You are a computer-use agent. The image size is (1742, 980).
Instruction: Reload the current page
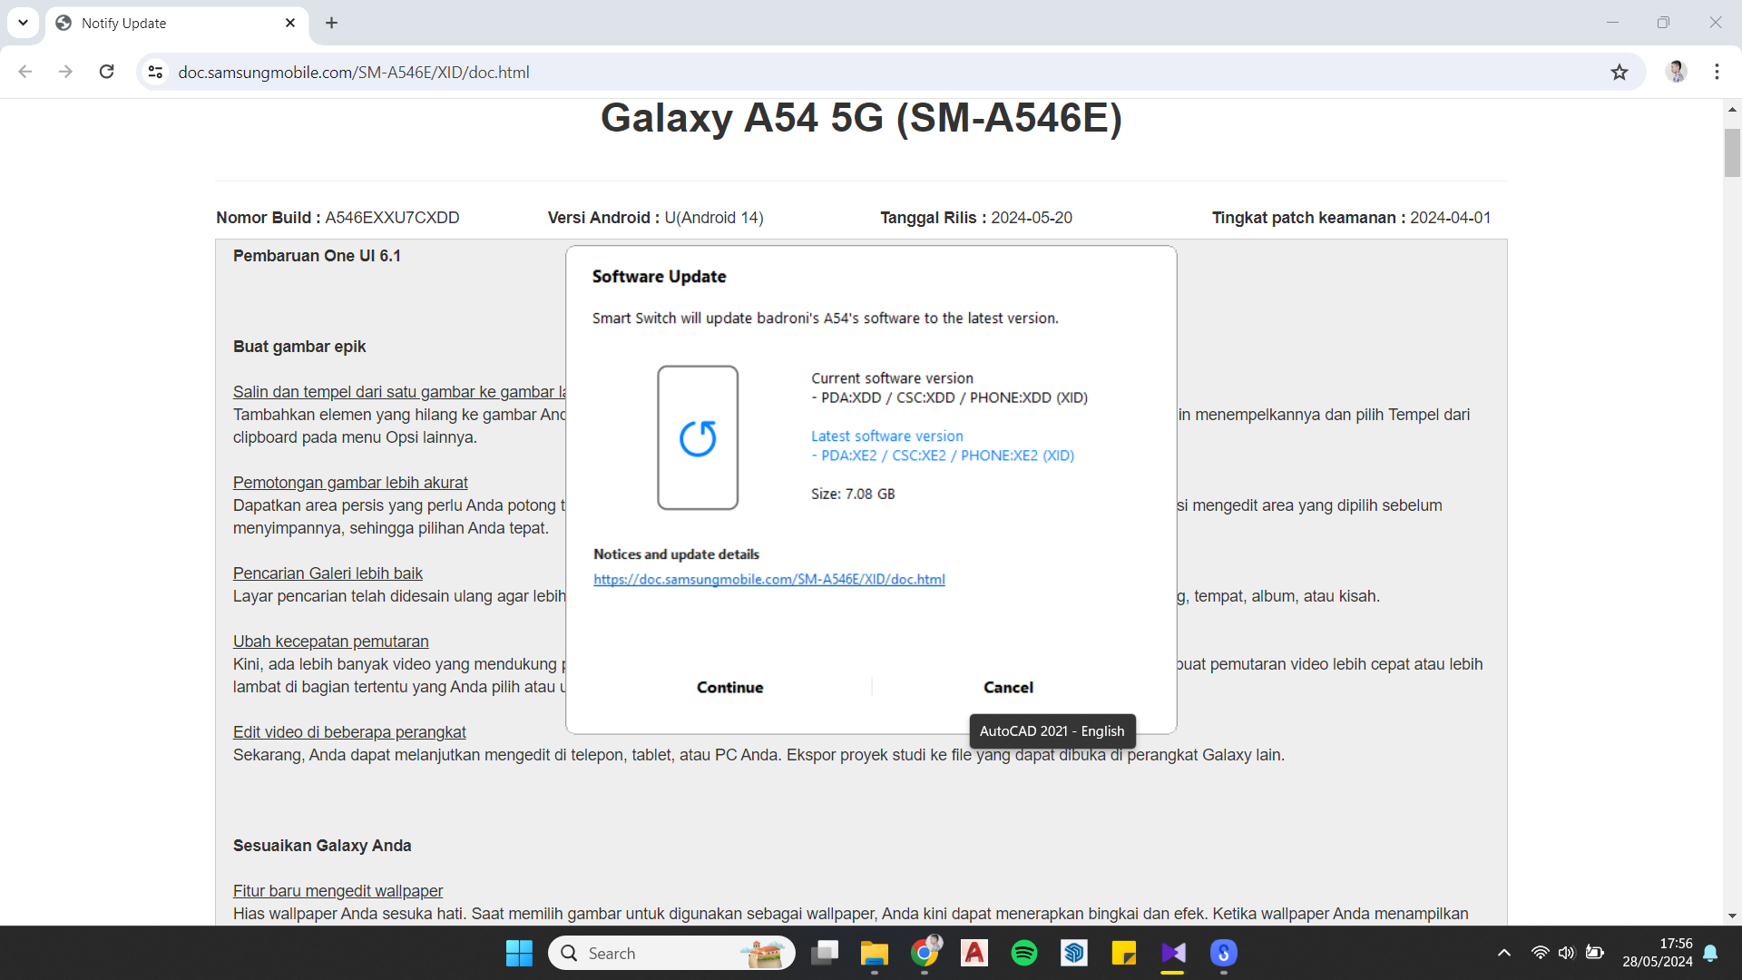click(x=106, y=72)
